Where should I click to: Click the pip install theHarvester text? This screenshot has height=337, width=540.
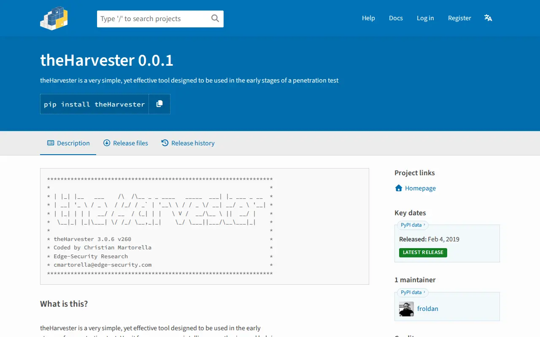pos(94,104)
